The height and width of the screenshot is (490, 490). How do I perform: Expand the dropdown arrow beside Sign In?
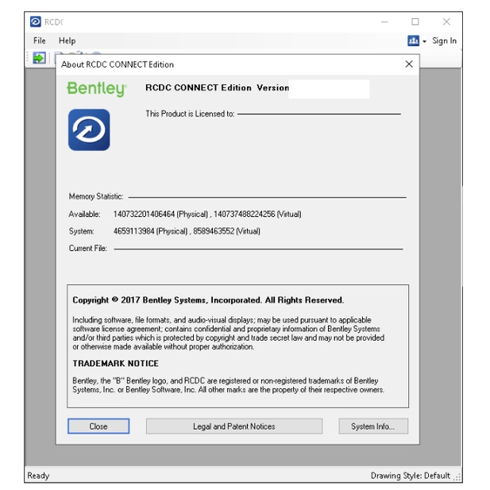pos(424,41)
